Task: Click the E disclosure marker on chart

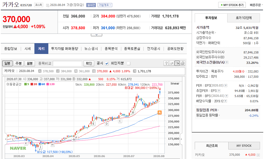Action: pyautogui.click(x=93, y=124)
